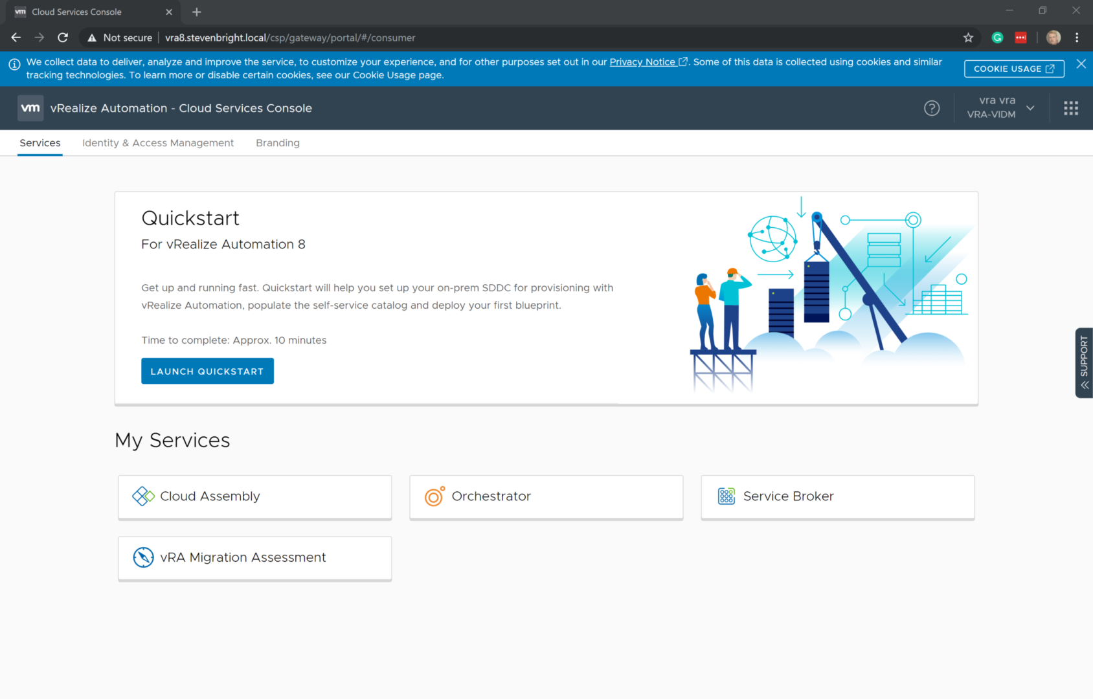Expand the vra vra user dropdown
Viewport: 1093px width, 699px height.
pyautogui.click(x=1030, y=108)
